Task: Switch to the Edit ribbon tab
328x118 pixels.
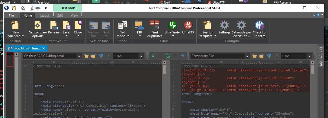Action: click(60, 15)
